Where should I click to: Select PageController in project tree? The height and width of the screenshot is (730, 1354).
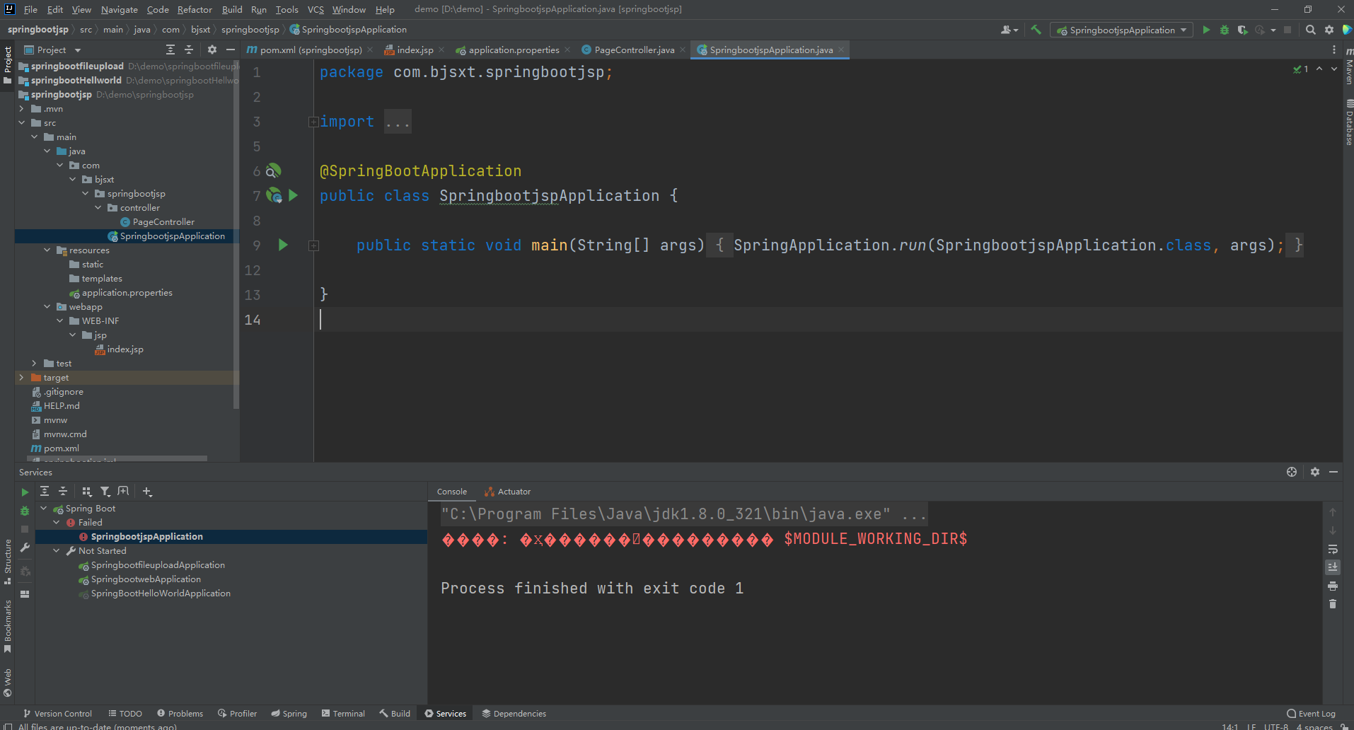(163, 222)
